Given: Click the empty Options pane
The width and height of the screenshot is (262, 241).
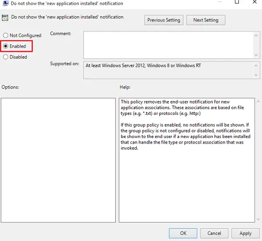Looking at the screenshot, I should point(58,160).
